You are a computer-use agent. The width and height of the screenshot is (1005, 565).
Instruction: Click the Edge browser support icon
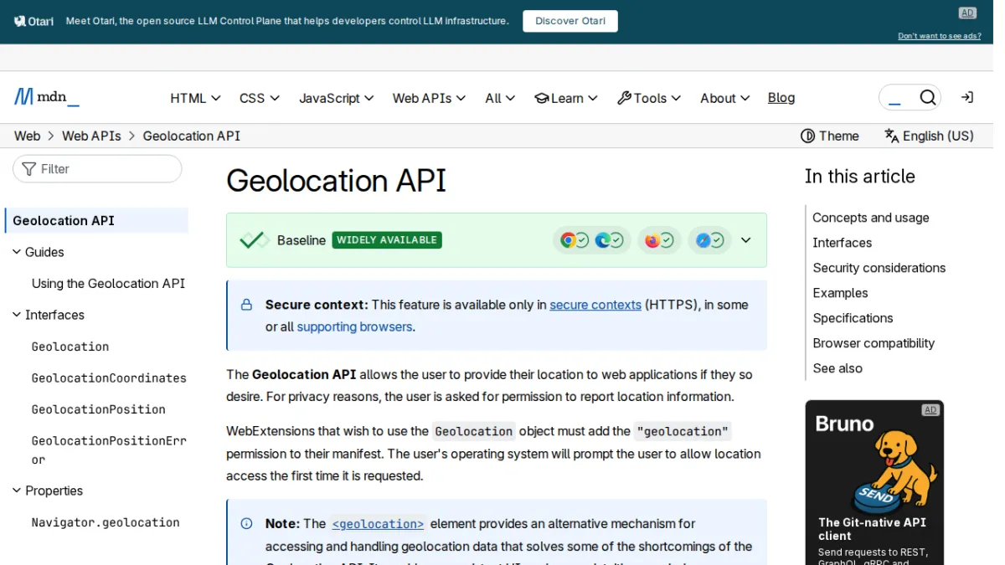602,240
